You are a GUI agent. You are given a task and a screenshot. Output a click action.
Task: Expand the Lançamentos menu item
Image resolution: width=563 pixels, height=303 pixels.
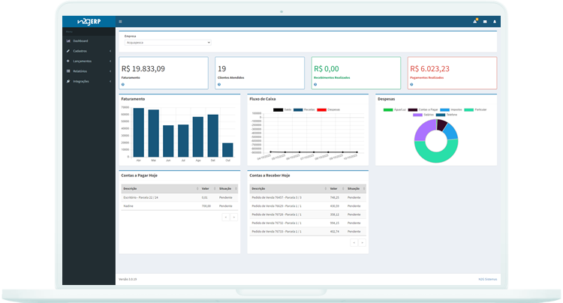89,61
